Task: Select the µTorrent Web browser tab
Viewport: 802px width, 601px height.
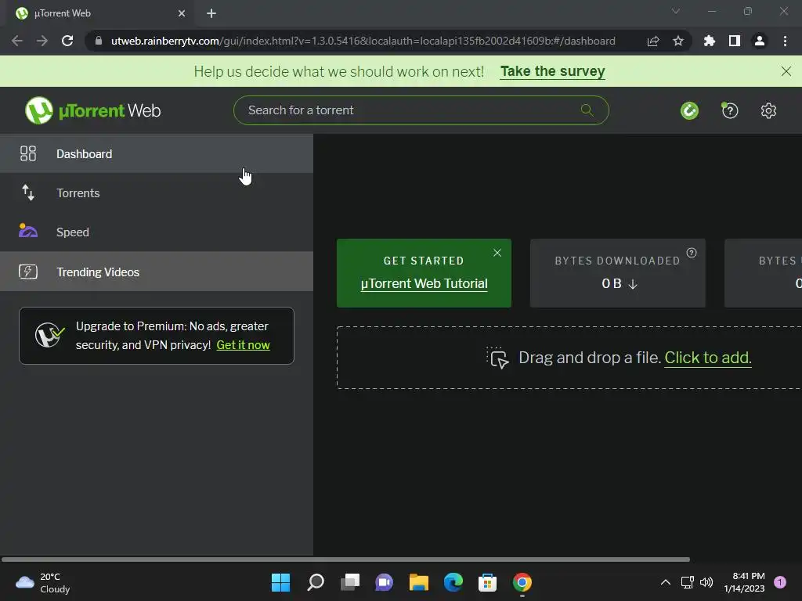Action: [x=101, y=13]
